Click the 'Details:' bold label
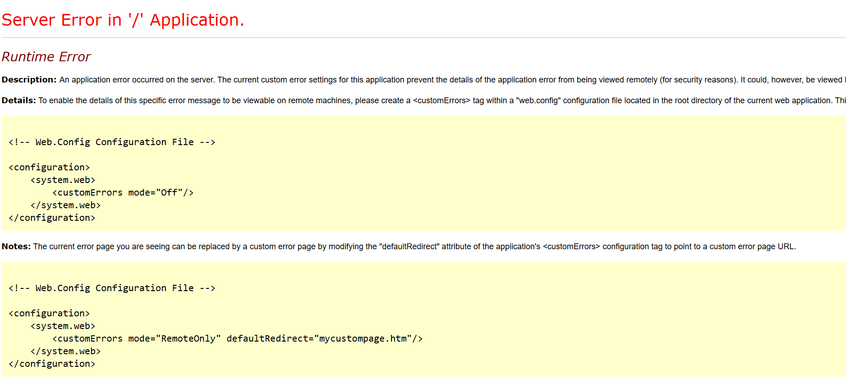This screenshot has height=379, width=846. (18, 100)
